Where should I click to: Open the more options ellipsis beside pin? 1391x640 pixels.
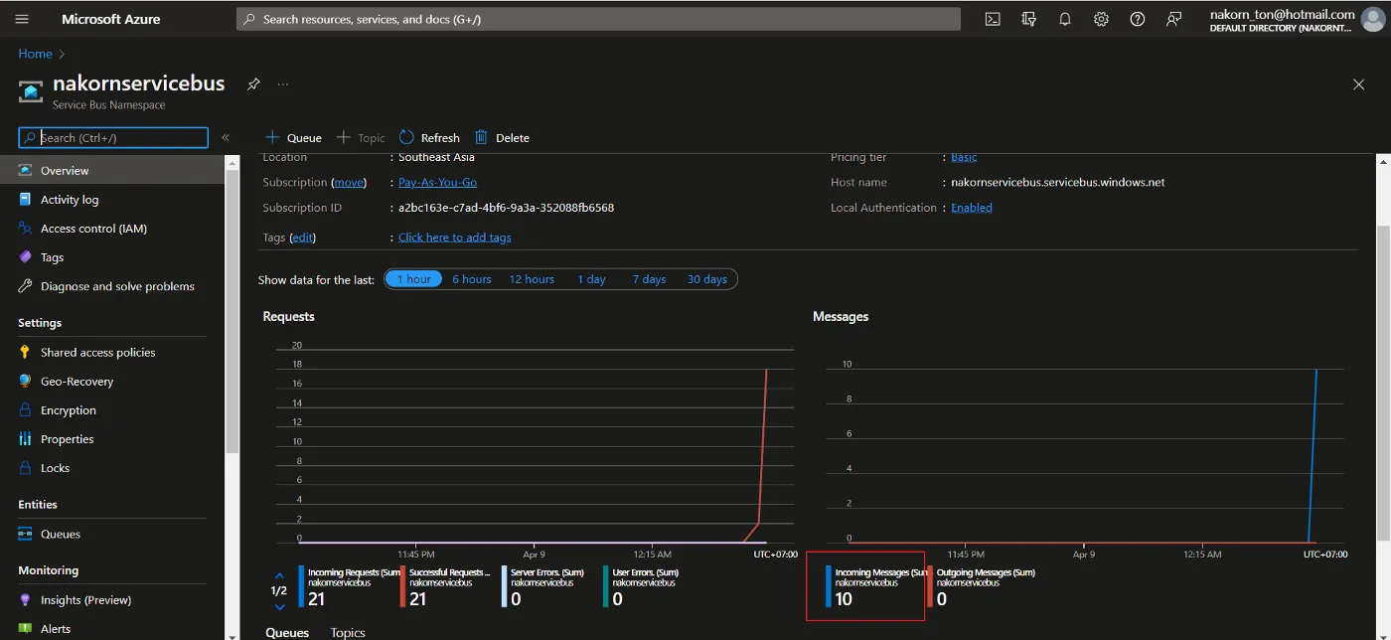coord(283,84)
